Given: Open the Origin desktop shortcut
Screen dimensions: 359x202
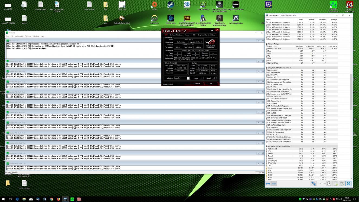Looking at the screenshot, I should [x=154, y=5].
